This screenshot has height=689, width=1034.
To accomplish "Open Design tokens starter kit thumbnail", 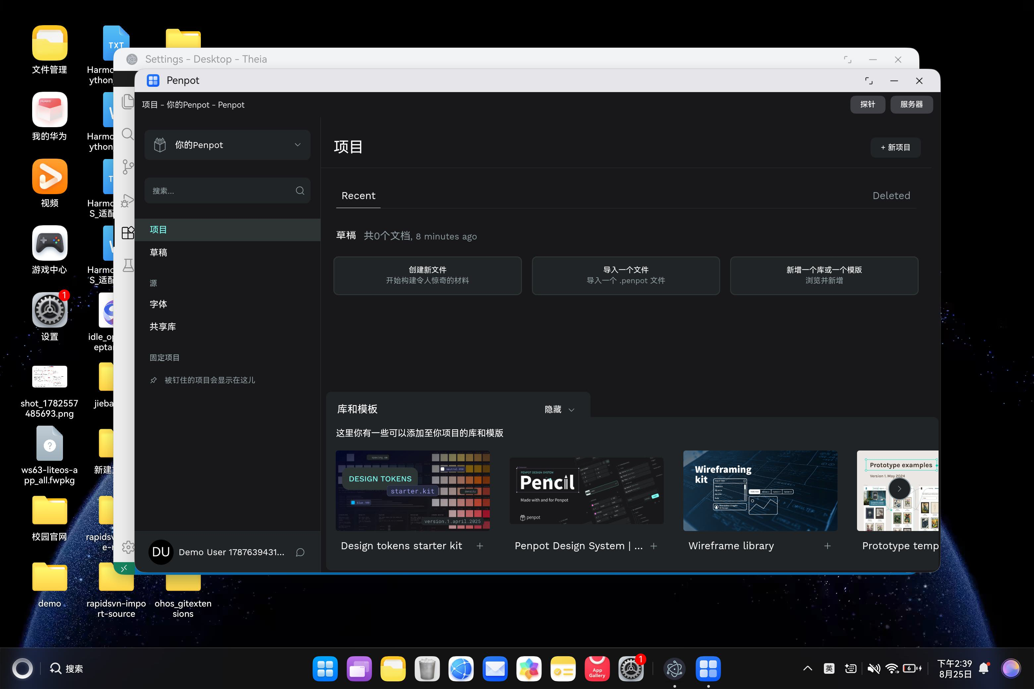I will [x=413, y=490].
